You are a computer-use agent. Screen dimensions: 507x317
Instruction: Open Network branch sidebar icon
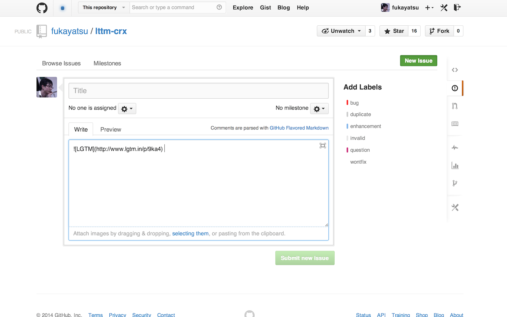click(455, 183)
